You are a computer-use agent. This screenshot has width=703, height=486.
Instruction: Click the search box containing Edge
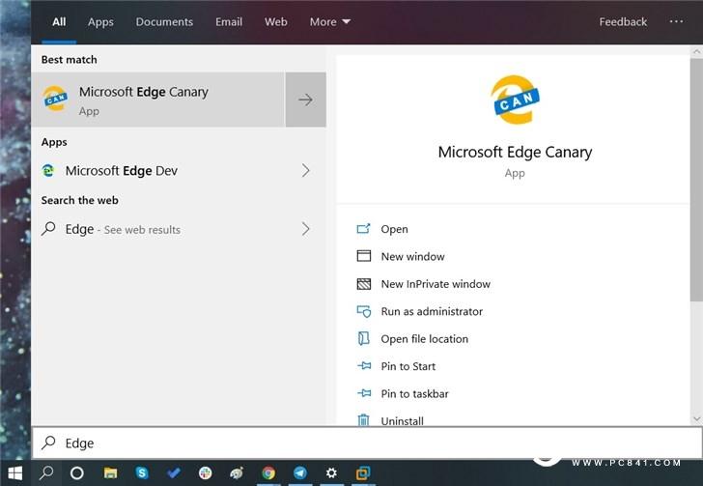click(x=367, y=443)
